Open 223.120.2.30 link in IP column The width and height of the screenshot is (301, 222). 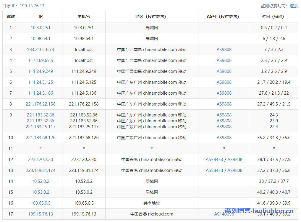coord(41,159)
